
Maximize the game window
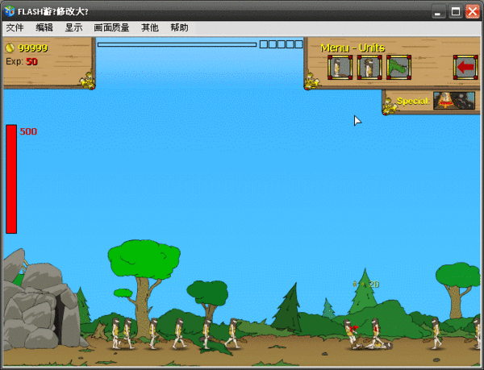[456, 12]
